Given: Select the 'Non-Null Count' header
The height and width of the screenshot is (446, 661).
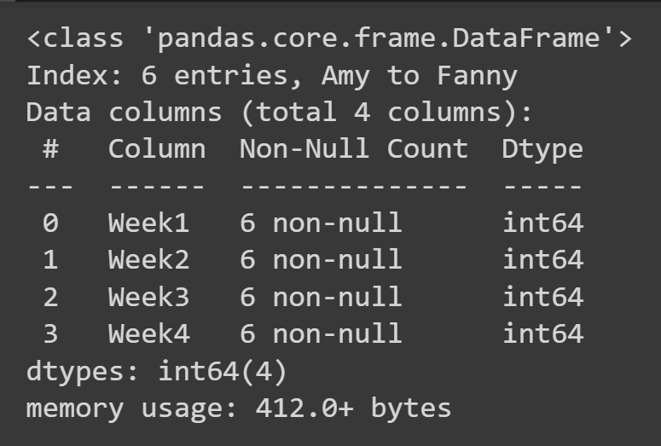Looking at the screenshot, I should click(353, 149).
